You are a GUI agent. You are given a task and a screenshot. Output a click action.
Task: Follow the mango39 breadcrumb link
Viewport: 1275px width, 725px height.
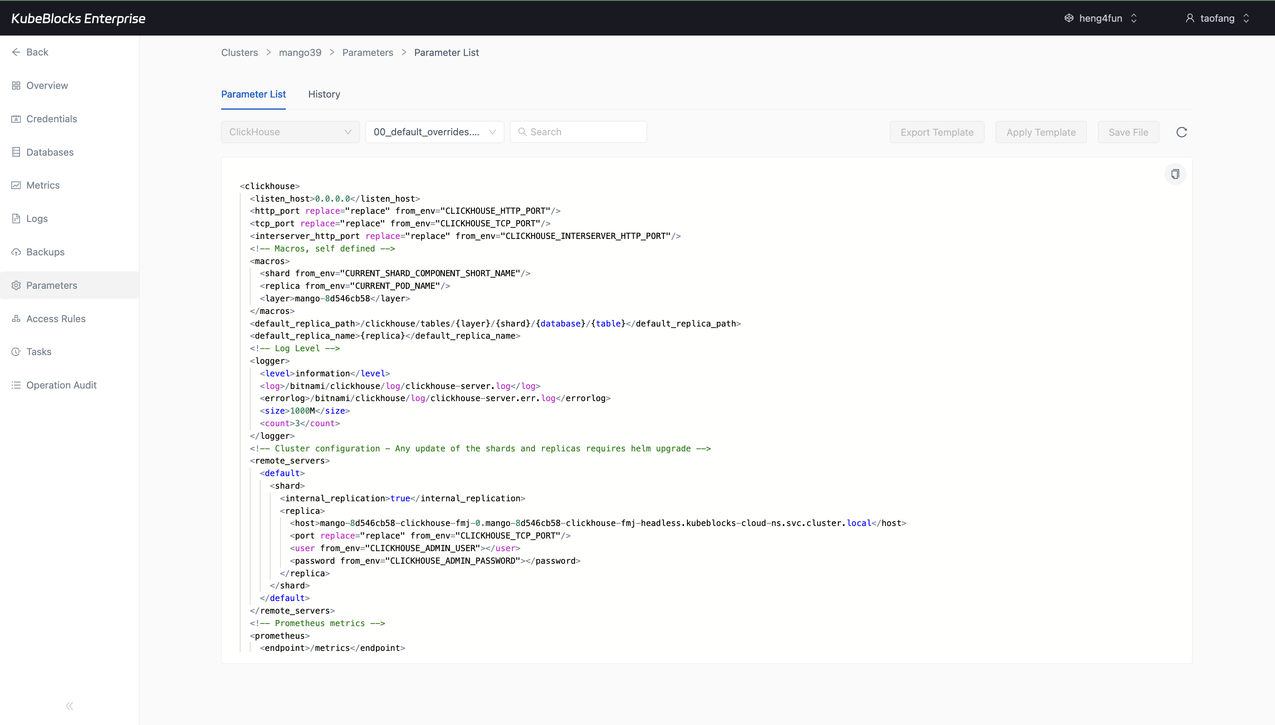[x=300, y=53]
